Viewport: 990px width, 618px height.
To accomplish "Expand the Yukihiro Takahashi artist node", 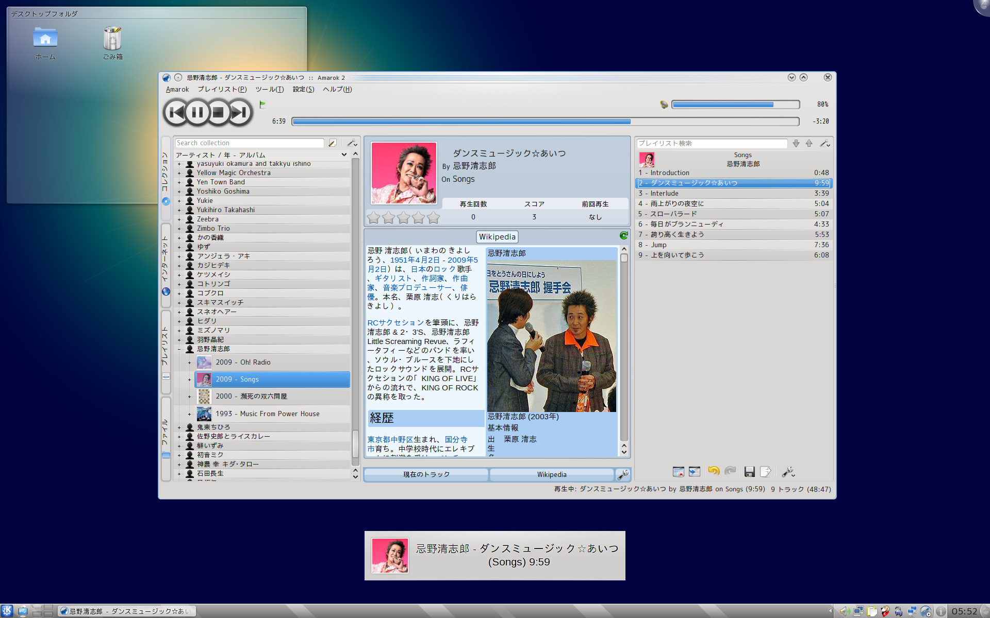I will click(179, 210).
